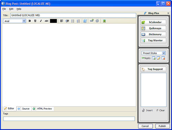Toggle underline formatting
Screen dimensions: 172x130
tap(35, 21)
